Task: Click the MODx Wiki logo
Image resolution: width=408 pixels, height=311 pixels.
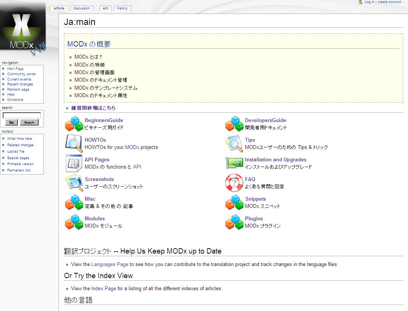Action: [x=23, y=31]
